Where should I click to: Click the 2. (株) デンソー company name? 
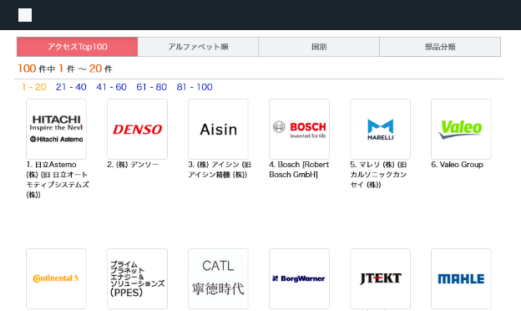[x=133, y=165]
